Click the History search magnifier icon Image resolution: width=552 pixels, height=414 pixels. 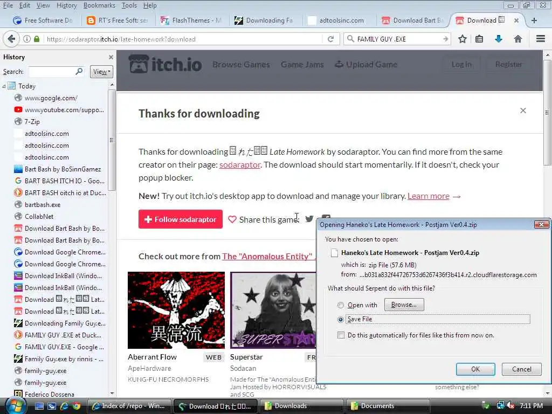point(79,72)
